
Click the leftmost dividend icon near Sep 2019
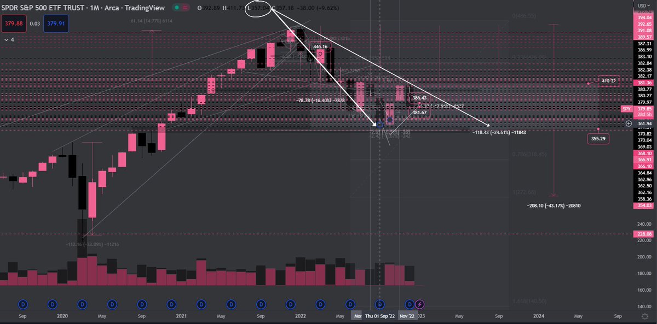(x=22, y=304)
